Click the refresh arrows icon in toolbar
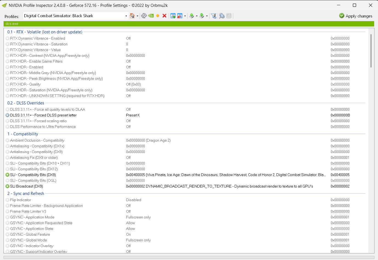Viewport: 378px width, 260px height. pos(144,16)
